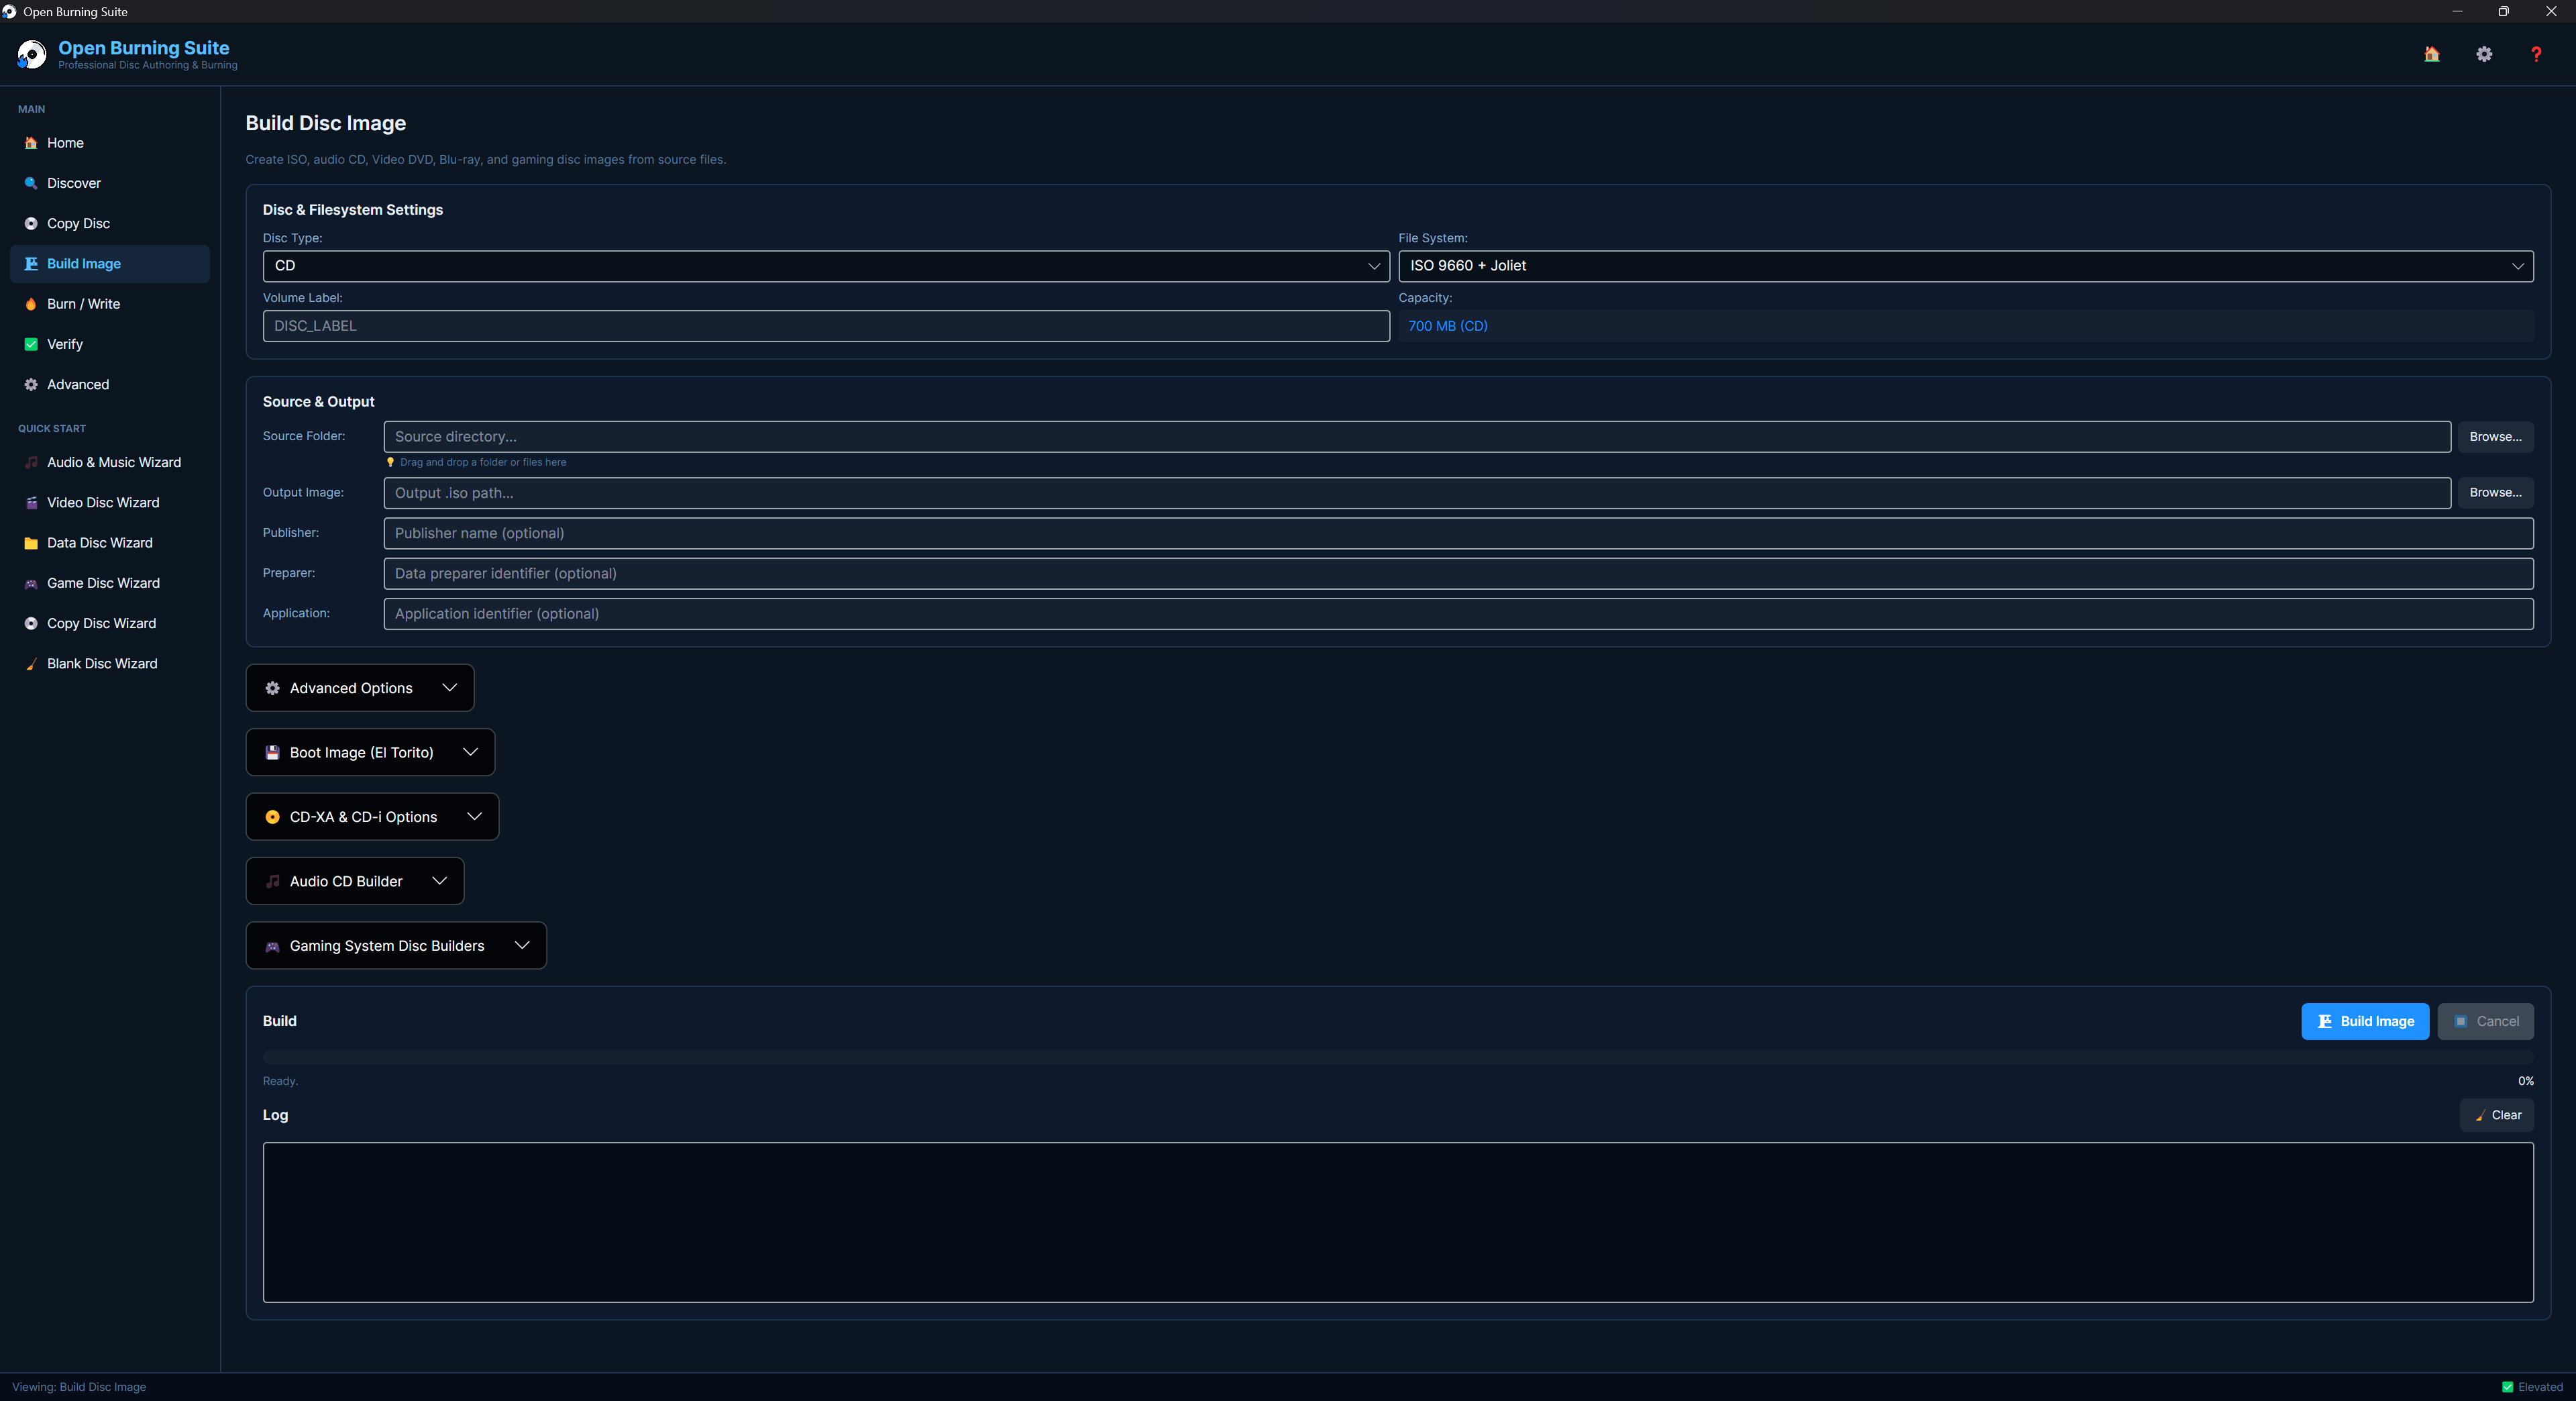Open the Verify section

(x=110, y=344)
